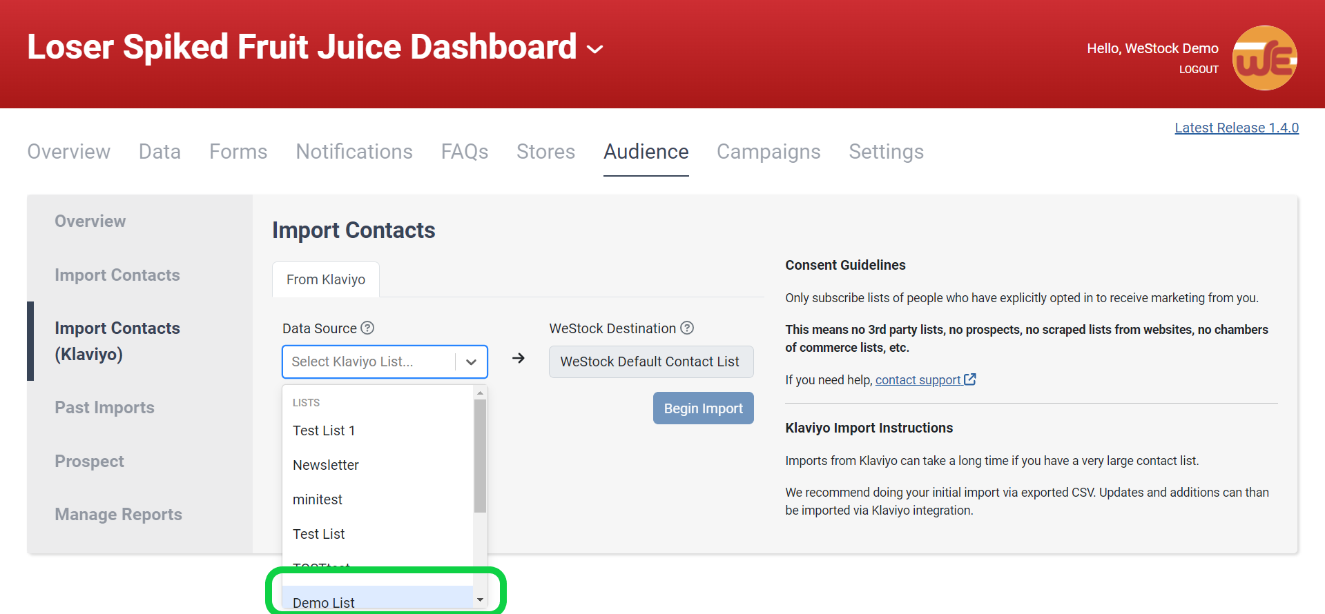Click the Loser Spiked Fruit Juice Dashboard title
The image size is (1325, 614).
[x=302, y=47]
